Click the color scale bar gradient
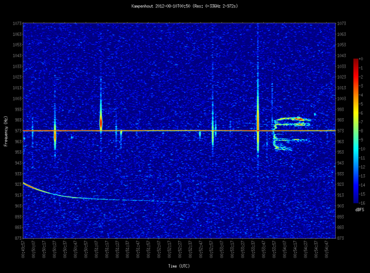This screenshot has width=370, height=273. click(356, 131)
